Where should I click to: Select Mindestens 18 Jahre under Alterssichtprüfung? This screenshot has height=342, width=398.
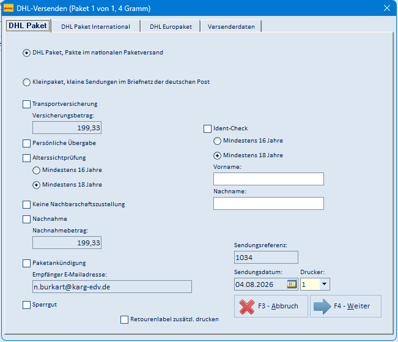click(36, 185)
